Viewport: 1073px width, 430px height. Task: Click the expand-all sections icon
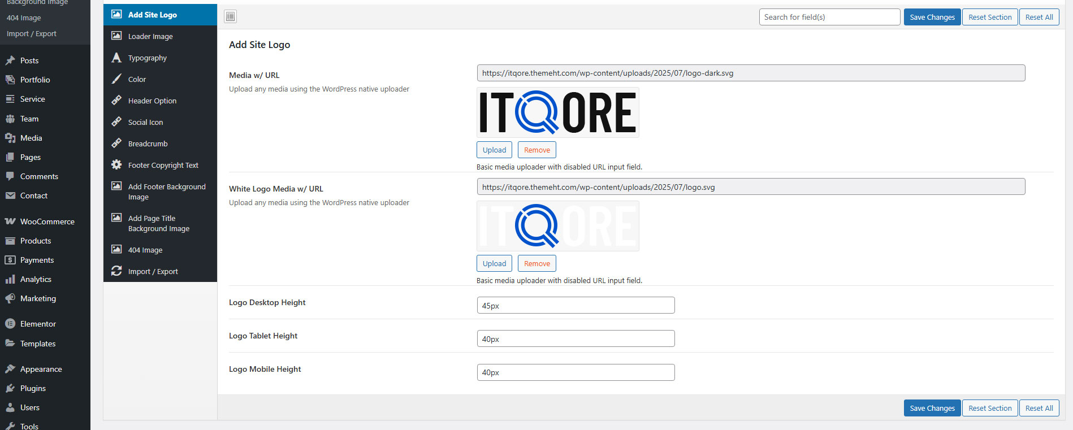pos(230,17)
